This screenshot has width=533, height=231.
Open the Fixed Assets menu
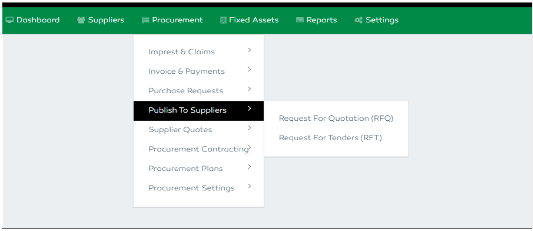pyautogui.click(x=249, y=20)
